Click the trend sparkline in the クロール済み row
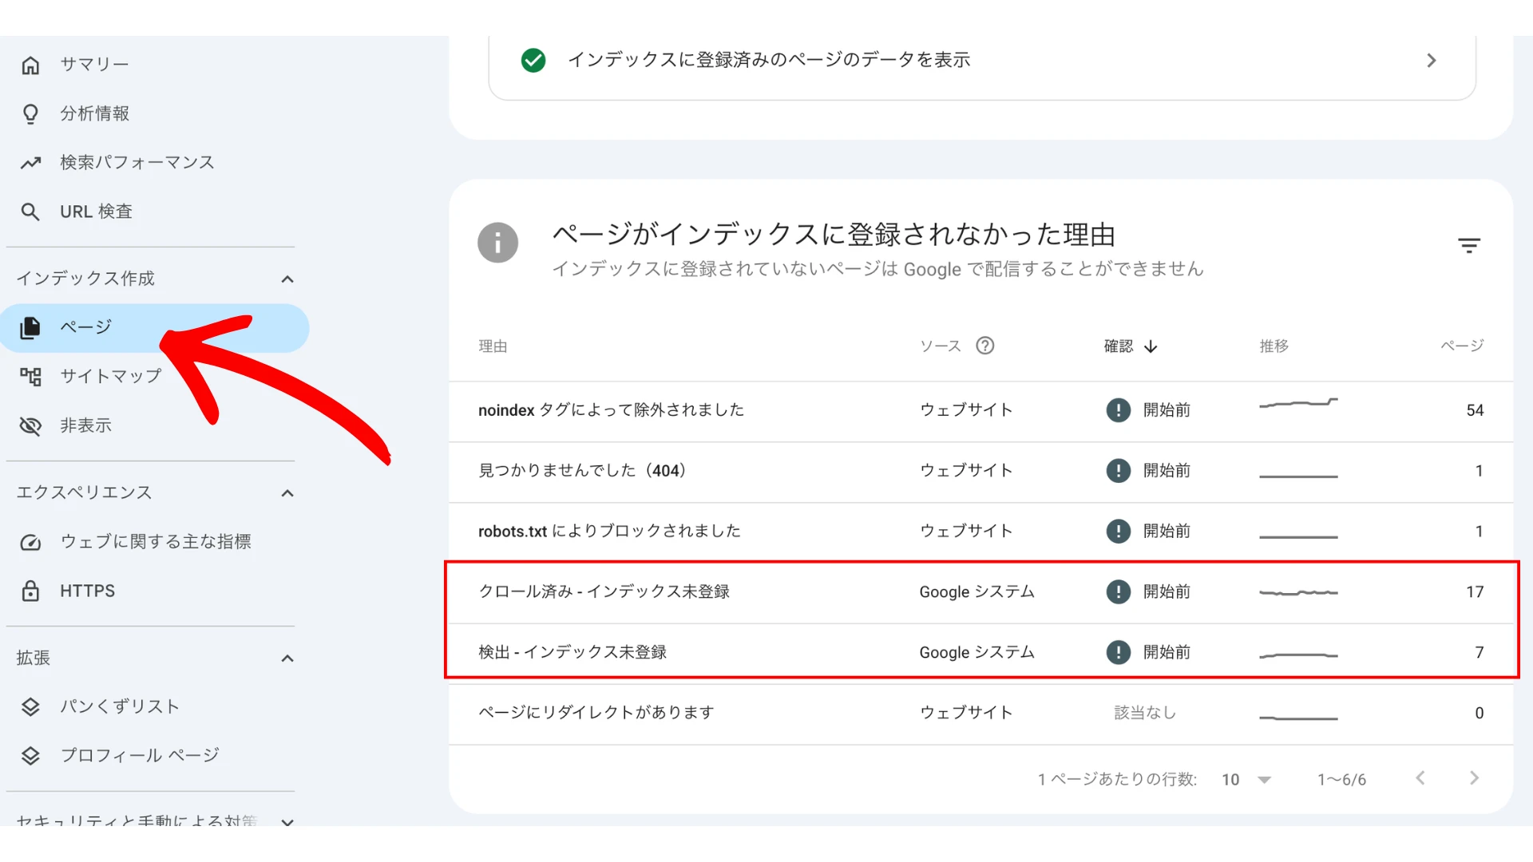1533x862 pixels. (x=1298, y=593)
